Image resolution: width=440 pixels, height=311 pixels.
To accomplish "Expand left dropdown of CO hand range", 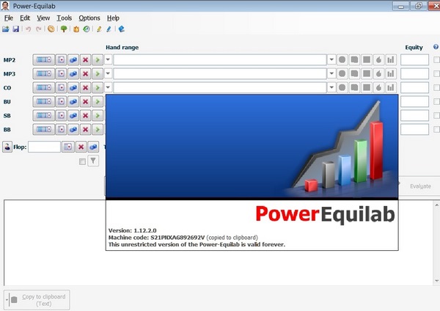I will coord(108,87).
